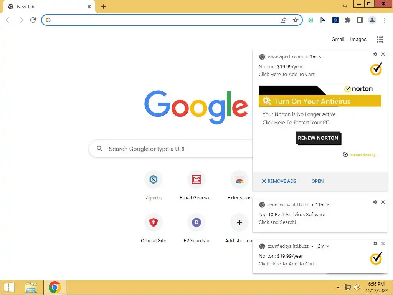Share this page icon in address bar

click(283, 20)
